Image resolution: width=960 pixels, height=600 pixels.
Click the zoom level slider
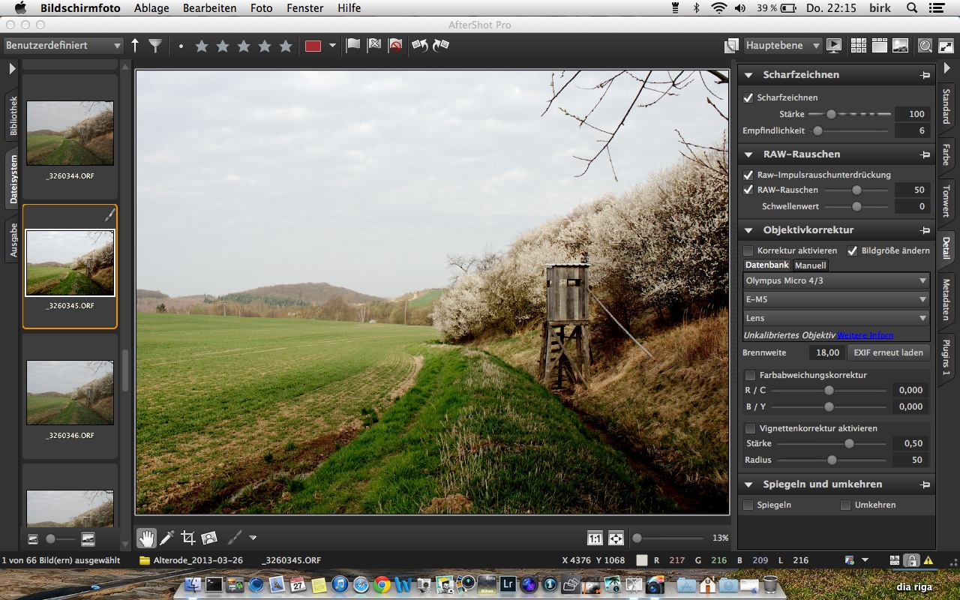click(x=668, y=538)
